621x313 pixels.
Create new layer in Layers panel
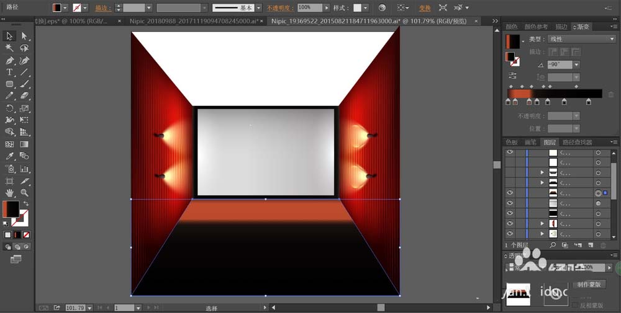pyautogui.click(x=591, y=245)
